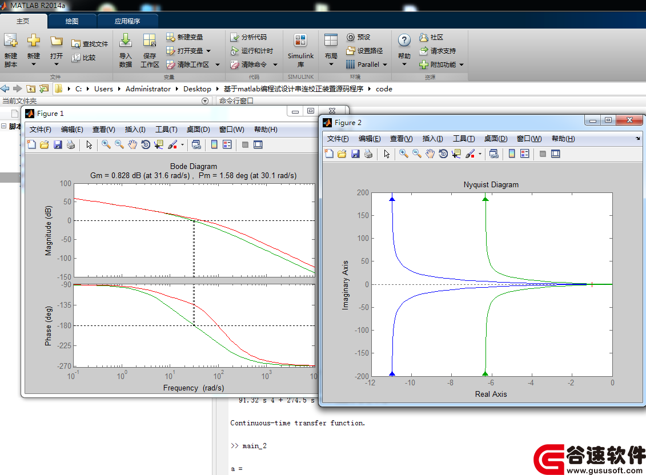Click the up-one-level folder icon
Viewport: 646px width, 475px height.
click(31, 88)
